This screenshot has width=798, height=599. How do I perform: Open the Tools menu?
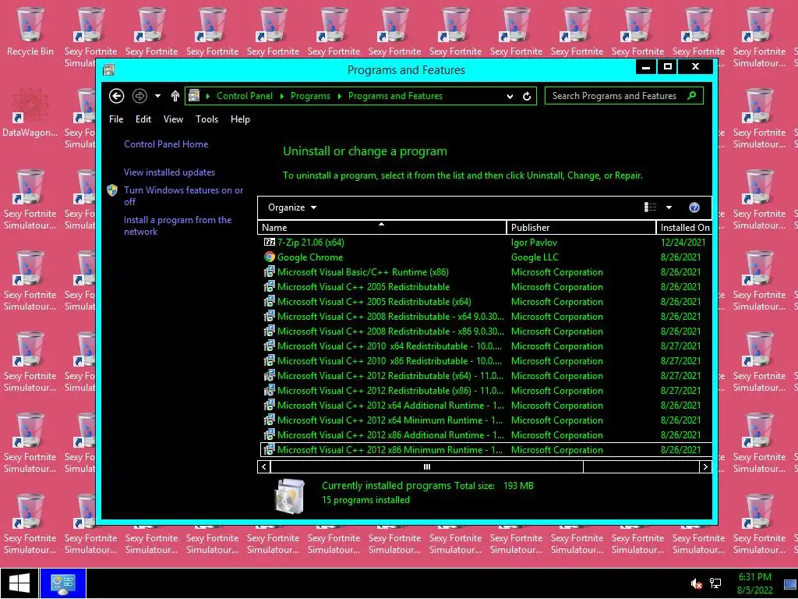tap(207, 119)
